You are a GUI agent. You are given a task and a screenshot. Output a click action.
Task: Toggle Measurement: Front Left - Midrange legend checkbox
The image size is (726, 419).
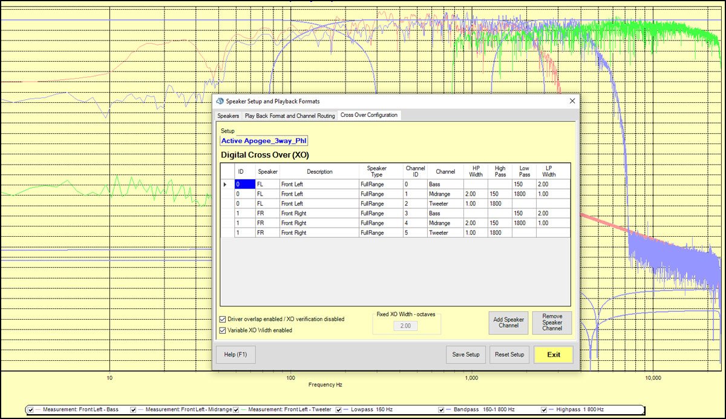point(133,410)
